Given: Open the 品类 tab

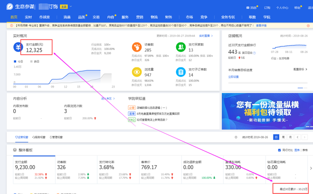Looking at the screenshot, I should pyautogui.click(x=82, y=17).
